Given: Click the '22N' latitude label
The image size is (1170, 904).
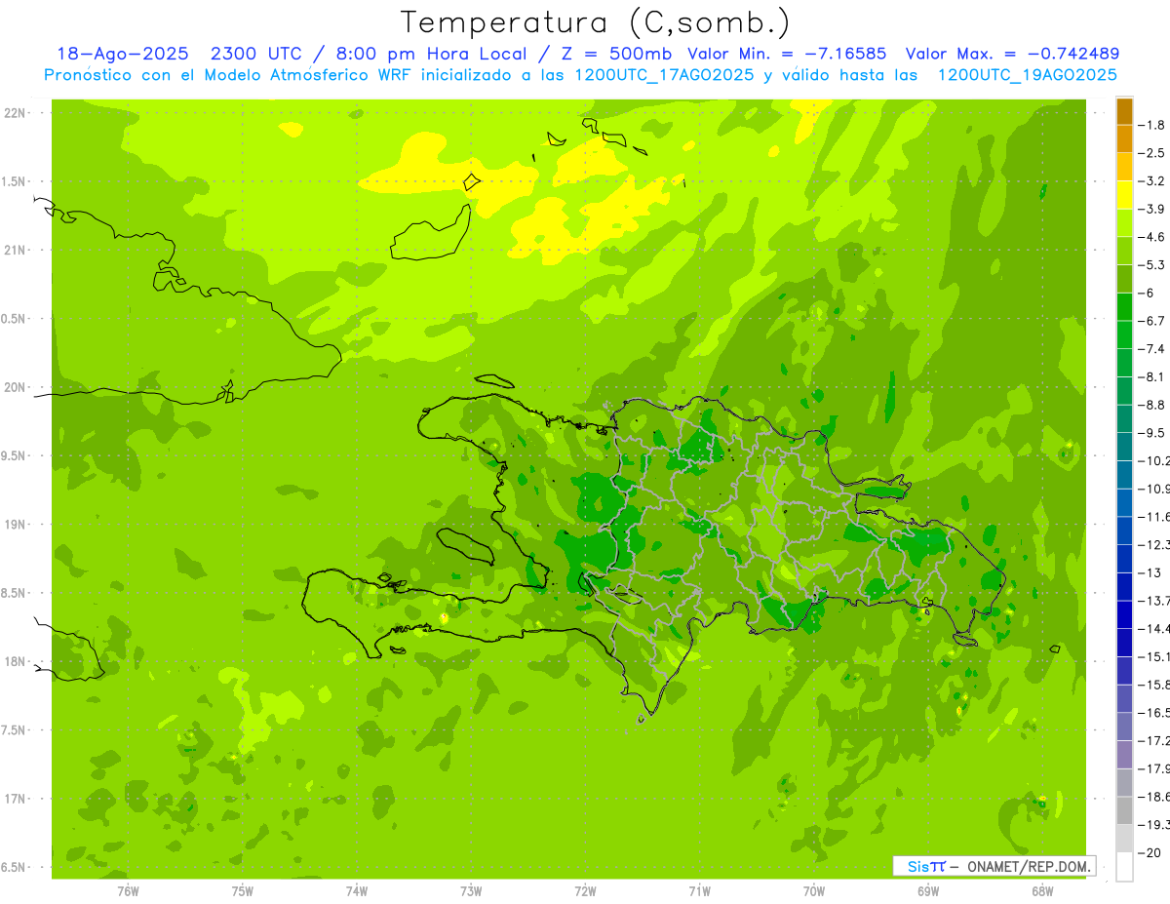Looking at the screenshot, I should 16,112.
